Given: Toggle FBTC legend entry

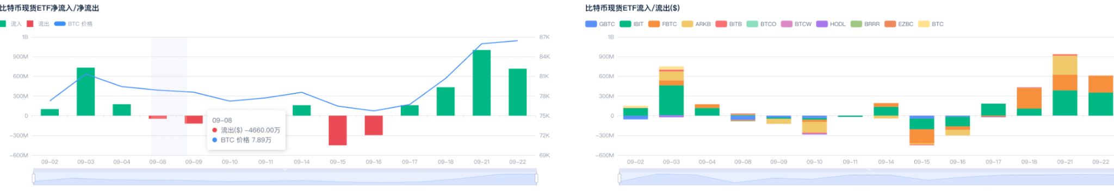Looking at the screenshot, I should click(x=663, y=24).
